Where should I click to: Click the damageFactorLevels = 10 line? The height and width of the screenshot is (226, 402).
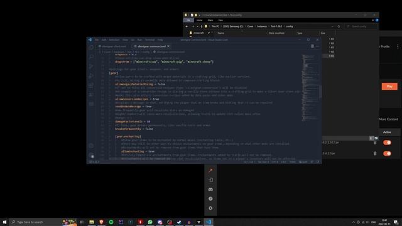coord(133,121)
